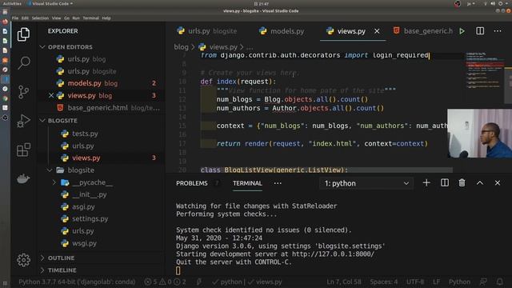Click the feedback icon in status bar
Viewport: 512px width, 288px height.
click(483, 282)
